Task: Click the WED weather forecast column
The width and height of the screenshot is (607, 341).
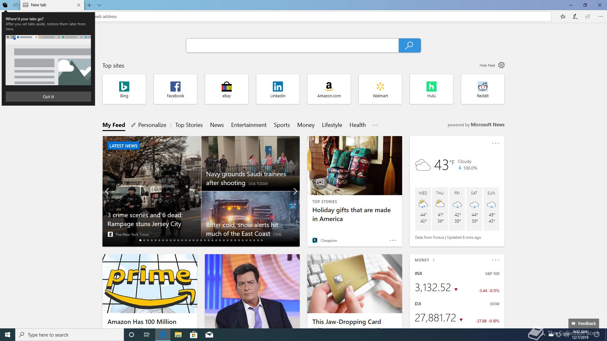Action: point(423,209)
